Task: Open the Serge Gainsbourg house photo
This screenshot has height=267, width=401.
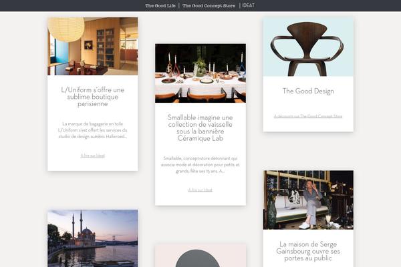Action: [308, 200]
